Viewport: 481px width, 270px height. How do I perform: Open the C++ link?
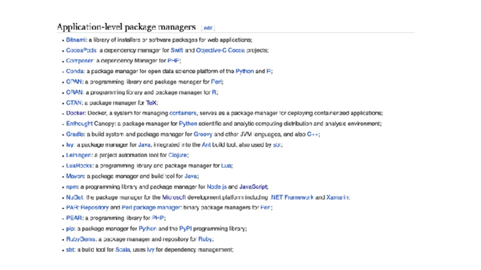coord(313,134)
